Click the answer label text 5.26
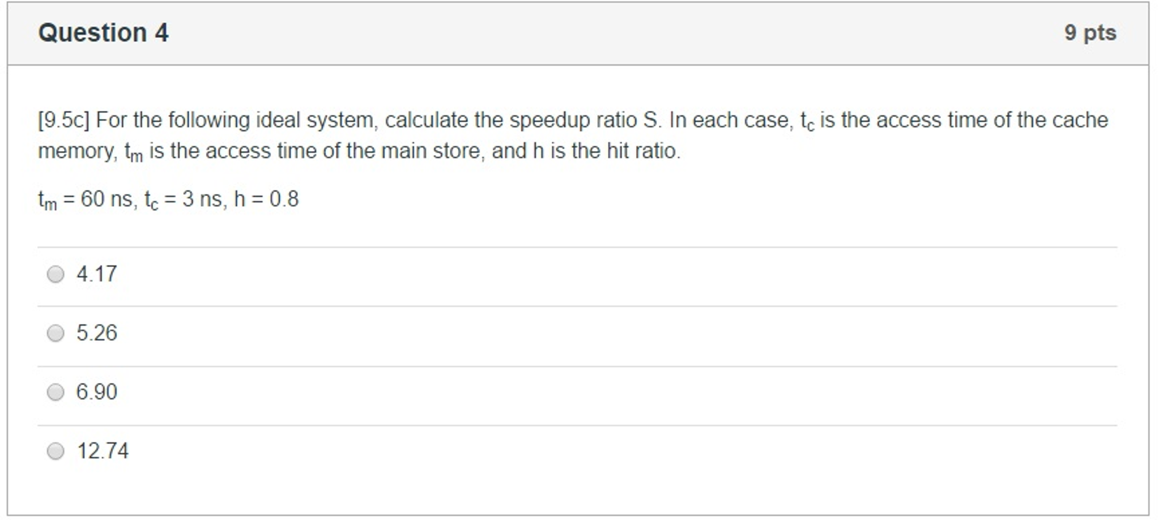The width and height of the screenshot is (1159, 520). 96,334
